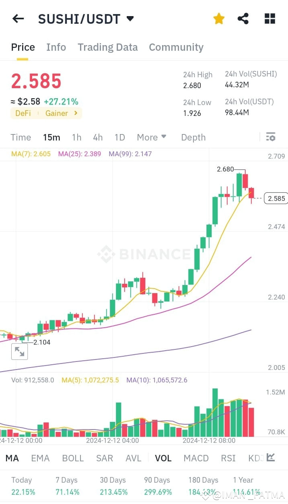Select the VOL indicator in the bottom bar
288x504 pixels.
163,458
